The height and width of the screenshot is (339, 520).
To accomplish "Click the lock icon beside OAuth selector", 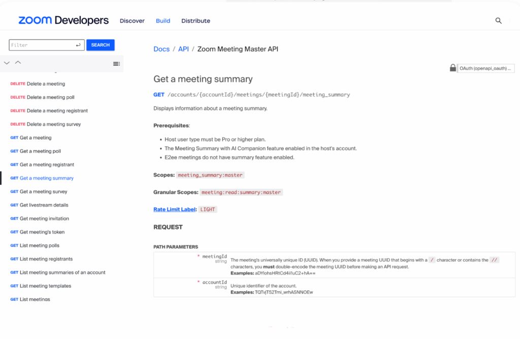I will point(452,68).
